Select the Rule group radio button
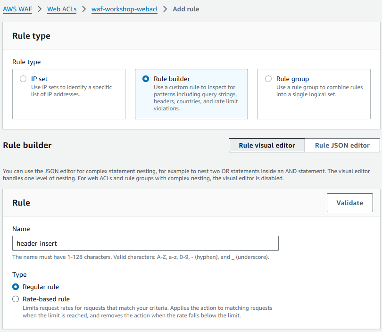 tap(268, 79)
